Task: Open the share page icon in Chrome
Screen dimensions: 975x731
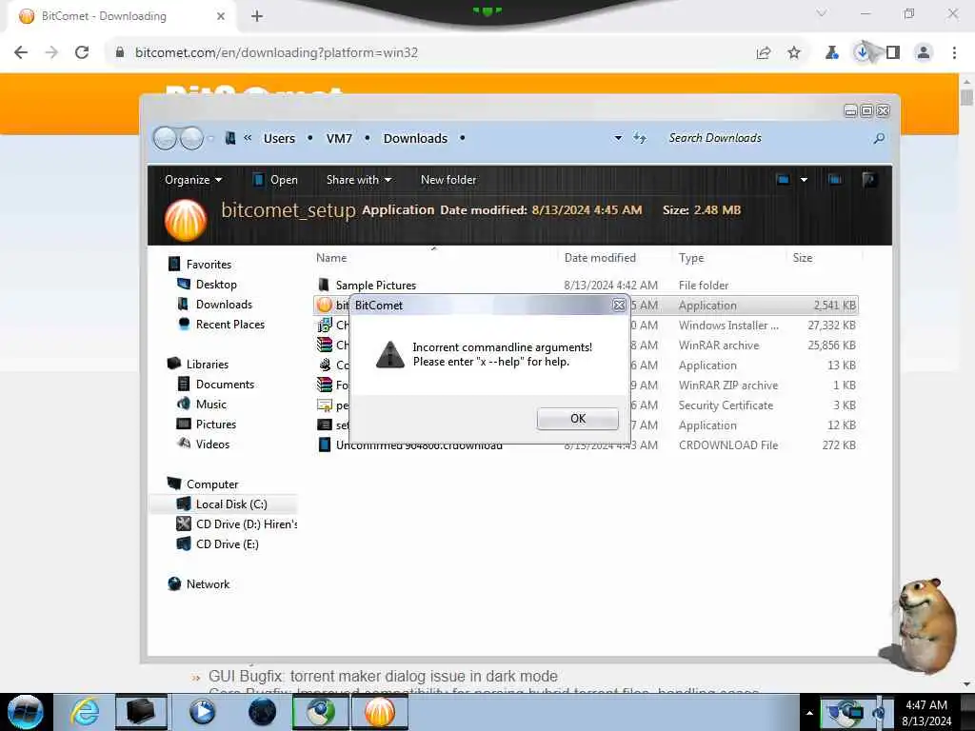Action: (763, 52)
